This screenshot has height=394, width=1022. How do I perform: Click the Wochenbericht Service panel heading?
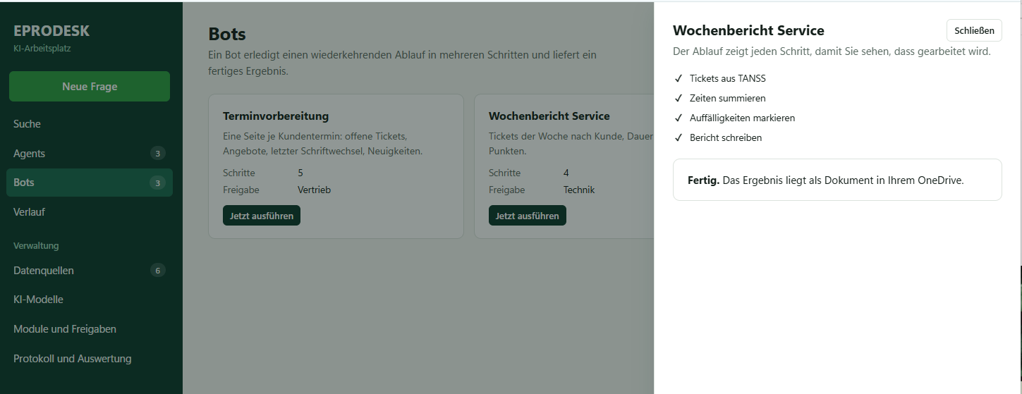coord(748,30)
